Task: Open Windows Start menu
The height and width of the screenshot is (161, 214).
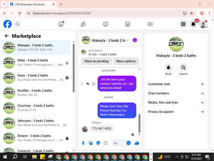Action: [x=5, y=157]
